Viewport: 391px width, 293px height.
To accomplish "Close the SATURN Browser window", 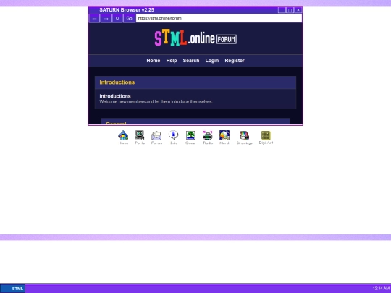I will pos(298,10).
